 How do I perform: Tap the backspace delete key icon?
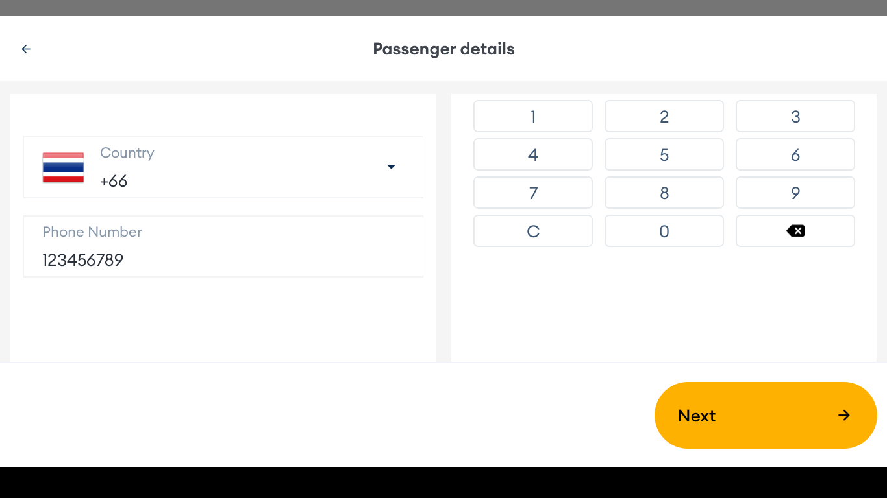coord(795,231)
